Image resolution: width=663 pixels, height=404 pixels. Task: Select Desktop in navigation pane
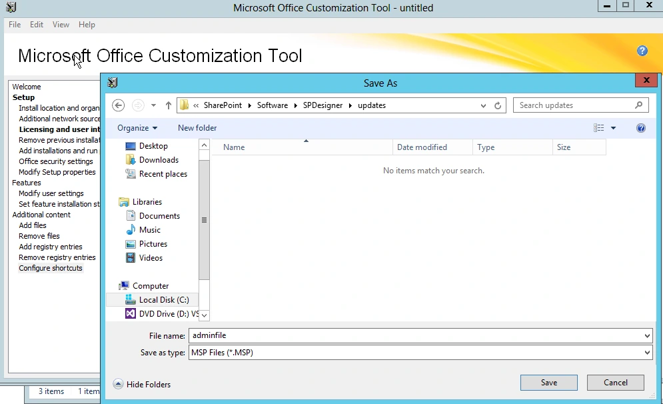tap(153, 146)
